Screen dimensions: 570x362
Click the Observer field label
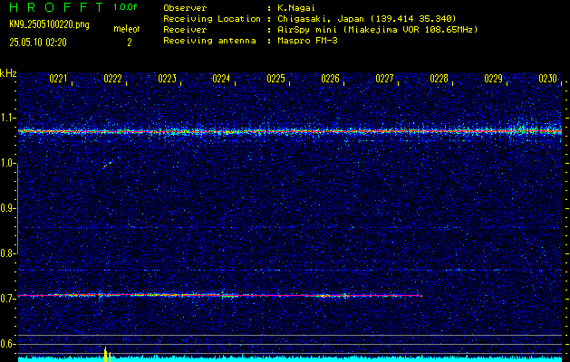pyautogui.click(x=185, y=8)
